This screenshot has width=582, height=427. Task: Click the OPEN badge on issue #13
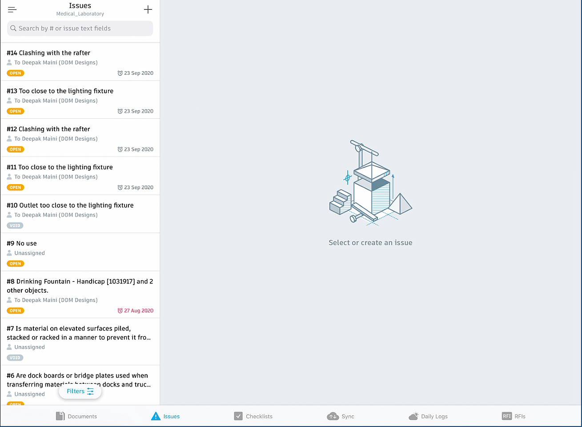[16, 111]
